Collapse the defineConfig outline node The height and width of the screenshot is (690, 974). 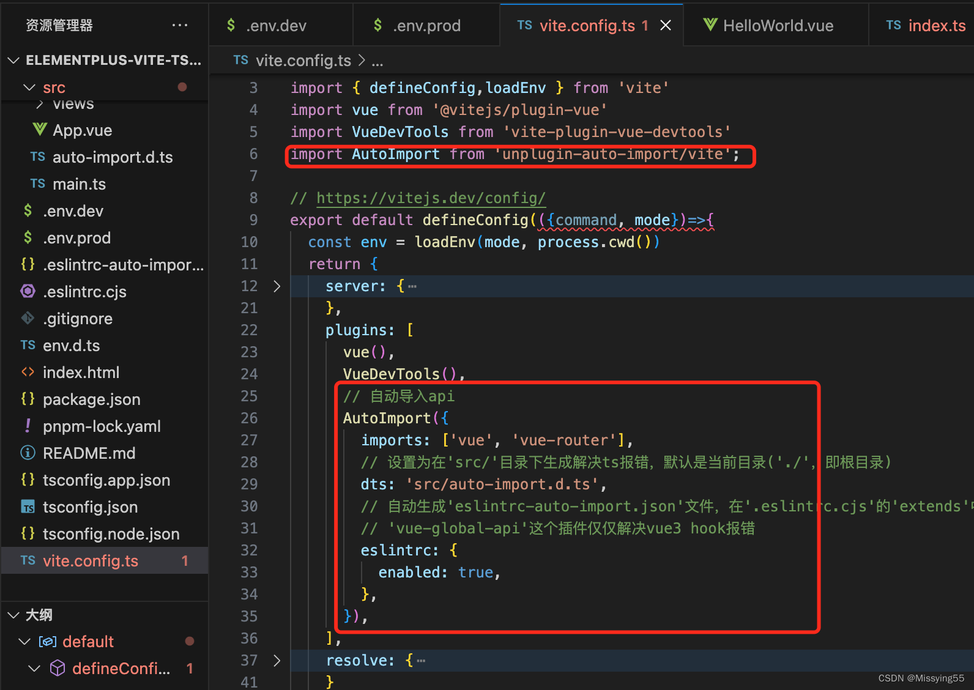pos(35,668)
